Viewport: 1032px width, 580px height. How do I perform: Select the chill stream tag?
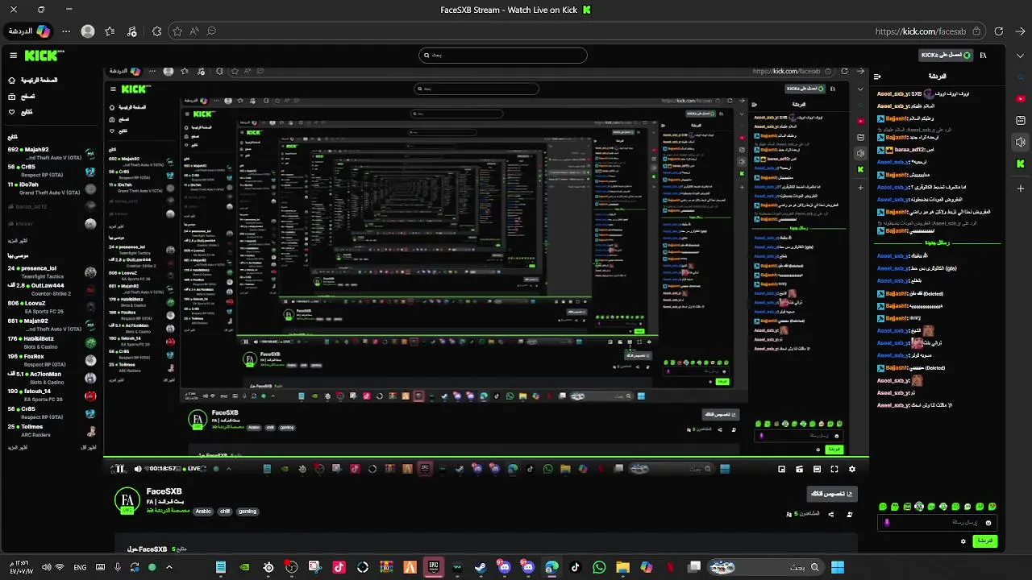[225, 512]
